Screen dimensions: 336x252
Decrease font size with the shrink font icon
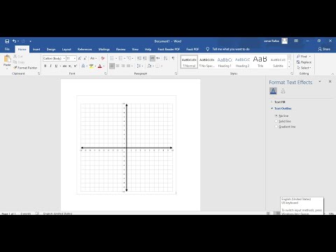coord(85,58)
